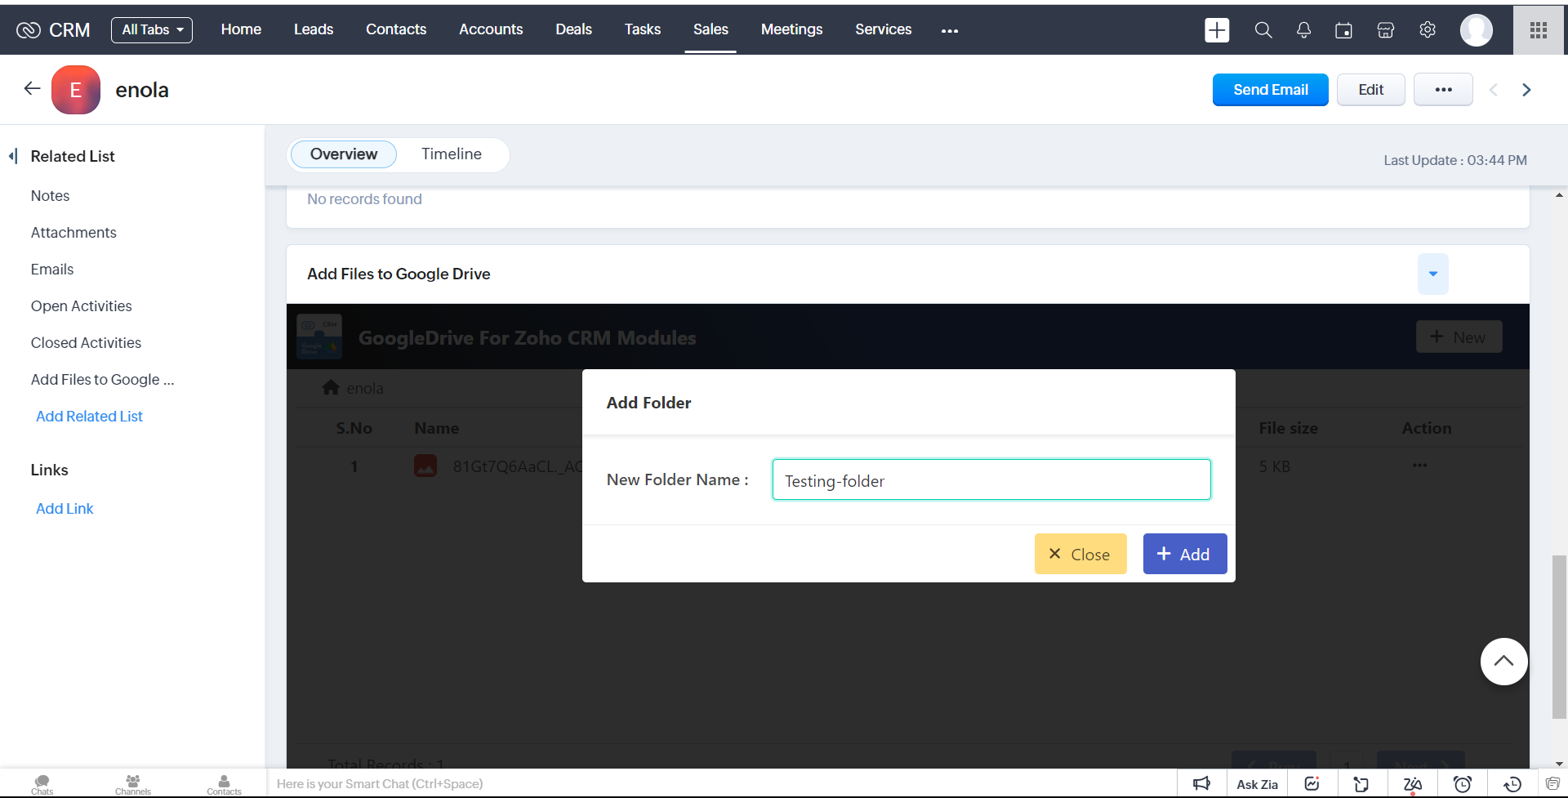Switch to the Timeline tab

coord(451,154)
